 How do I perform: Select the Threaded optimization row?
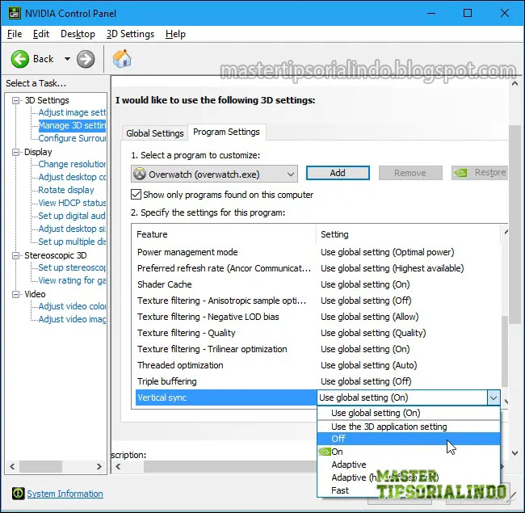tap(317, 365)
